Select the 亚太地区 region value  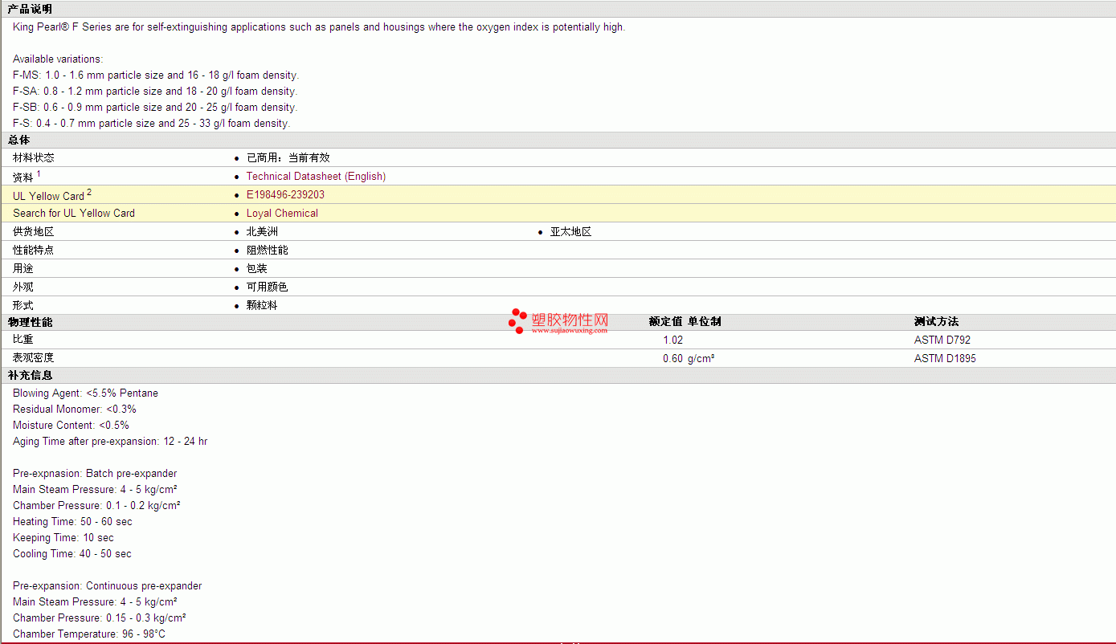571,231
